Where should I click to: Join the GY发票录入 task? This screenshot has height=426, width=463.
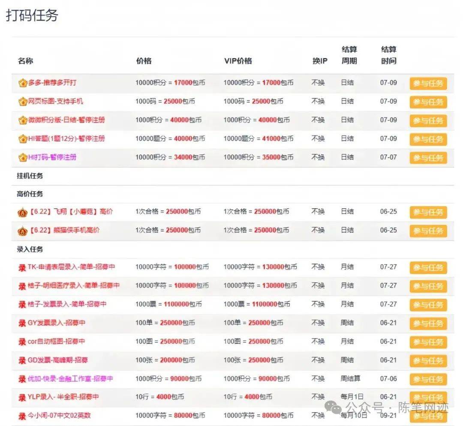tap(428, 324)
